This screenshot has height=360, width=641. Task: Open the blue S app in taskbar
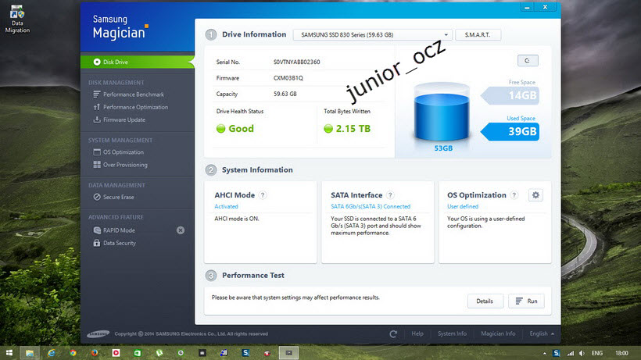tap(245, 353)
